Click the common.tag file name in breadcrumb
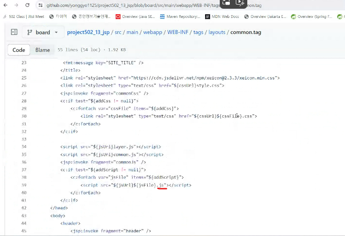This screenshot has width=345, height=236. [246, 32]
